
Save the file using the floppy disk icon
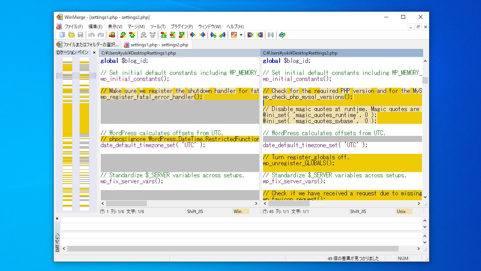coord(80,35)
